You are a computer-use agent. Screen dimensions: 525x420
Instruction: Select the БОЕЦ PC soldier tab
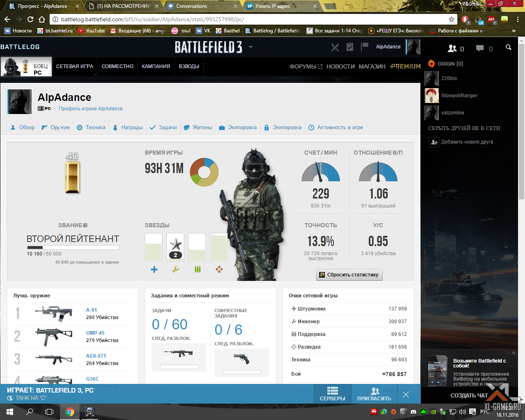(26, 66)
